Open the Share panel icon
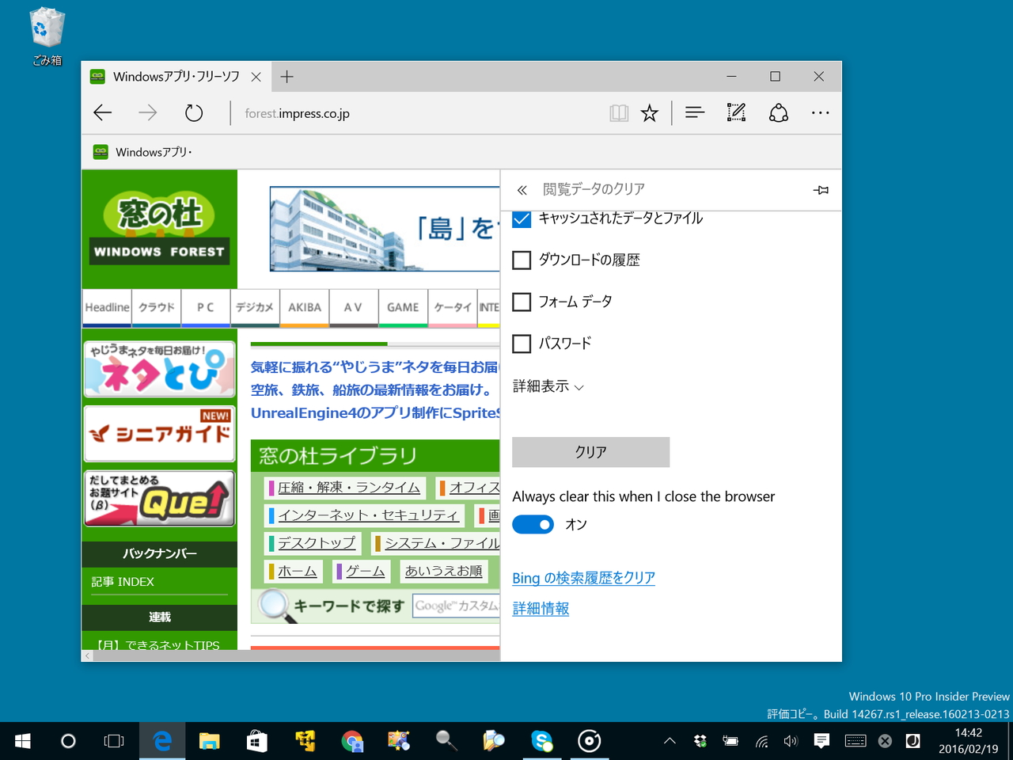The width and height of the screenshot is (1013, 760). point(779,112)
